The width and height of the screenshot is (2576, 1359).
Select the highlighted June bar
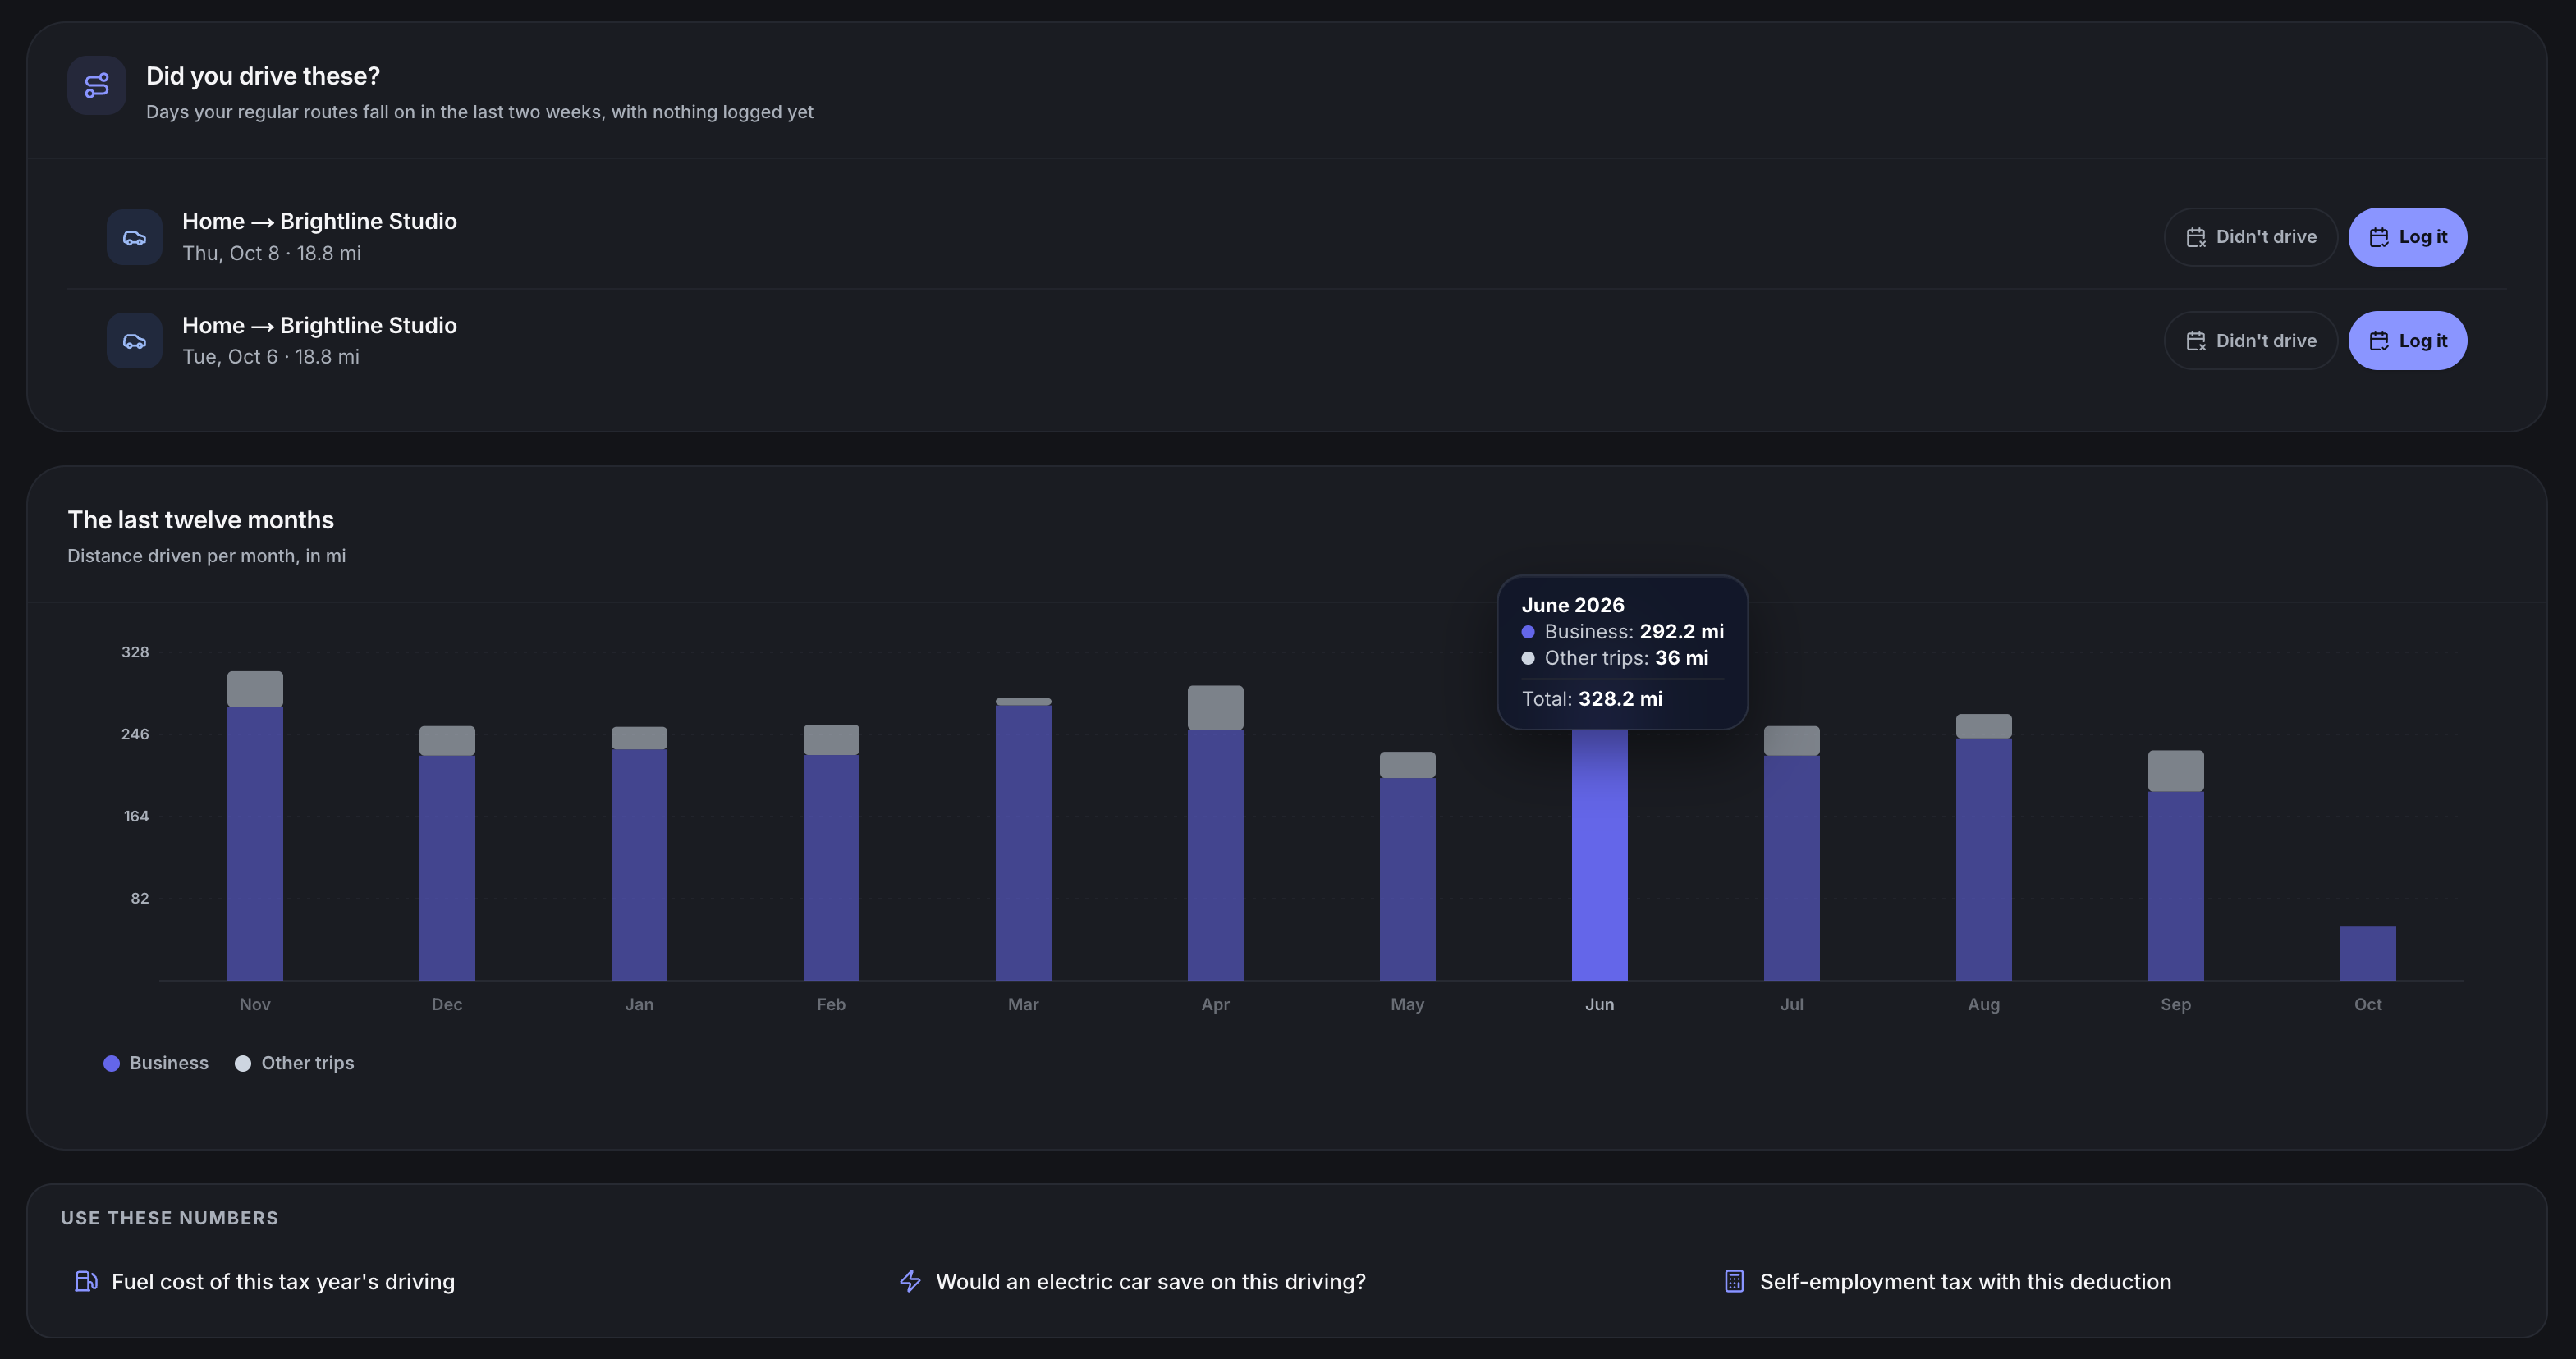[x=1599, y=855]
